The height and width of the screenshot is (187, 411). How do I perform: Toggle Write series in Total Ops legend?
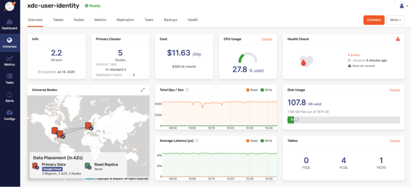[267, 90]
